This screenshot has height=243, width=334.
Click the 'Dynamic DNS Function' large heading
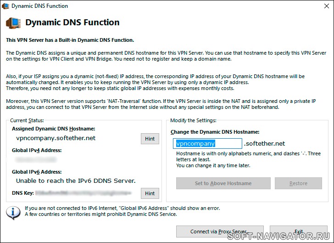point(72,23)
